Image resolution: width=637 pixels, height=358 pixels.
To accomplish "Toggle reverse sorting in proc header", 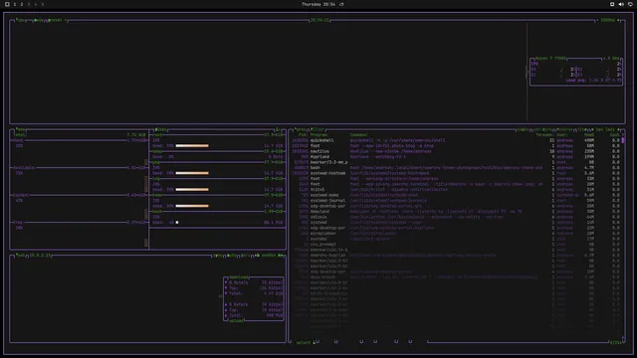I will pos(564,129).
